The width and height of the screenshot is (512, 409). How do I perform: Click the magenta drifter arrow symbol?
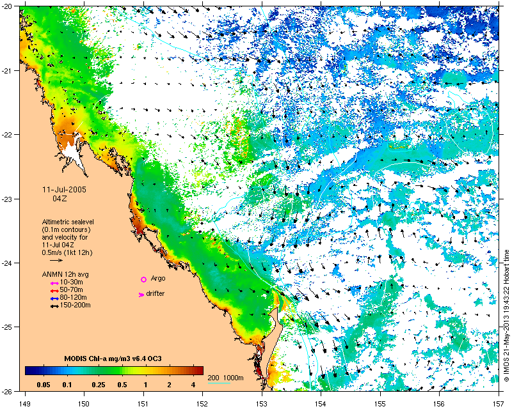pos(141,295)
